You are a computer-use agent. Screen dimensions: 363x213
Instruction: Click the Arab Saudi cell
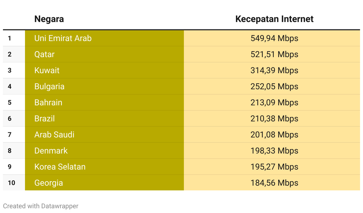tap(104, 134)
